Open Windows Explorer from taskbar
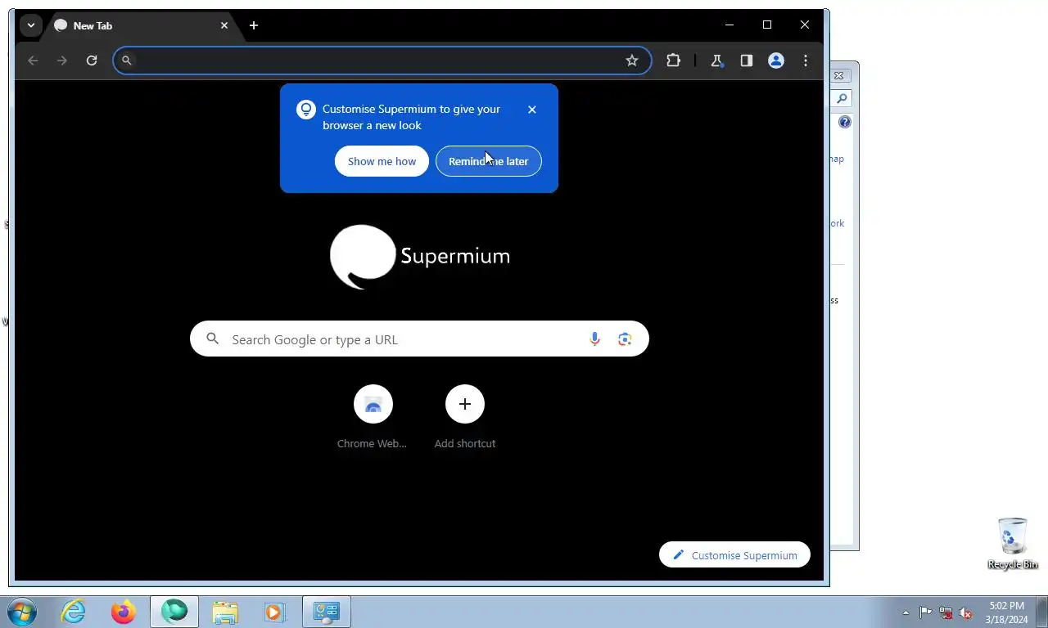Screen dimensions: 1048x628 [225, 612]
